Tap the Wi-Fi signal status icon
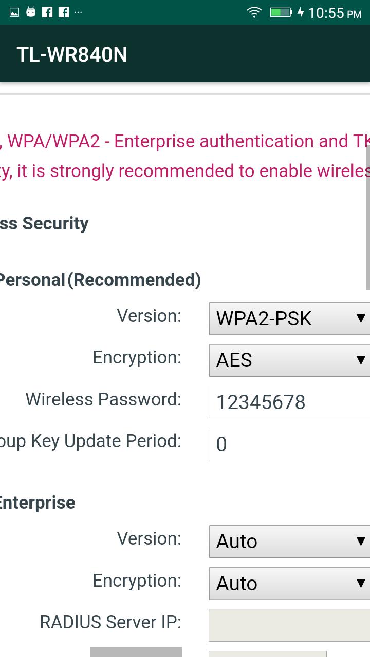This screenshot has height=657, width=370. pyautogui.click(x=254, y=12)
